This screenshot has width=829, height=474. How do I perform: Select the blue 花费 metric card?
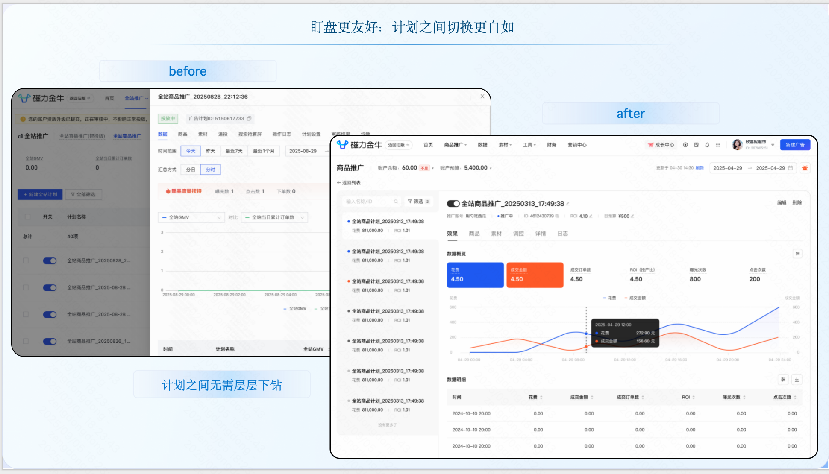coord(475,275)
